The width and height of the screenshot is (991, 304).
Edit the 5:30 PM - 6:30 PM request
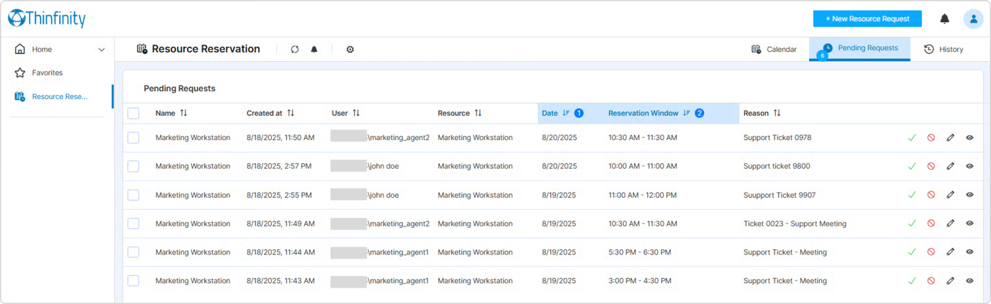point(951,253)
